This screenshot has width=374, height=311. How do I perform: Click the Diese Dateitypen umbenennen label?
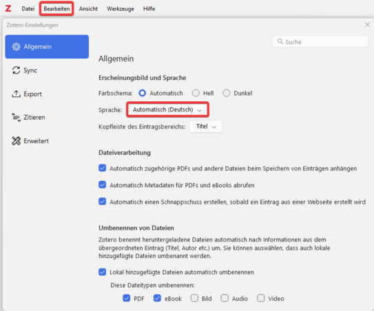[153, 286]
